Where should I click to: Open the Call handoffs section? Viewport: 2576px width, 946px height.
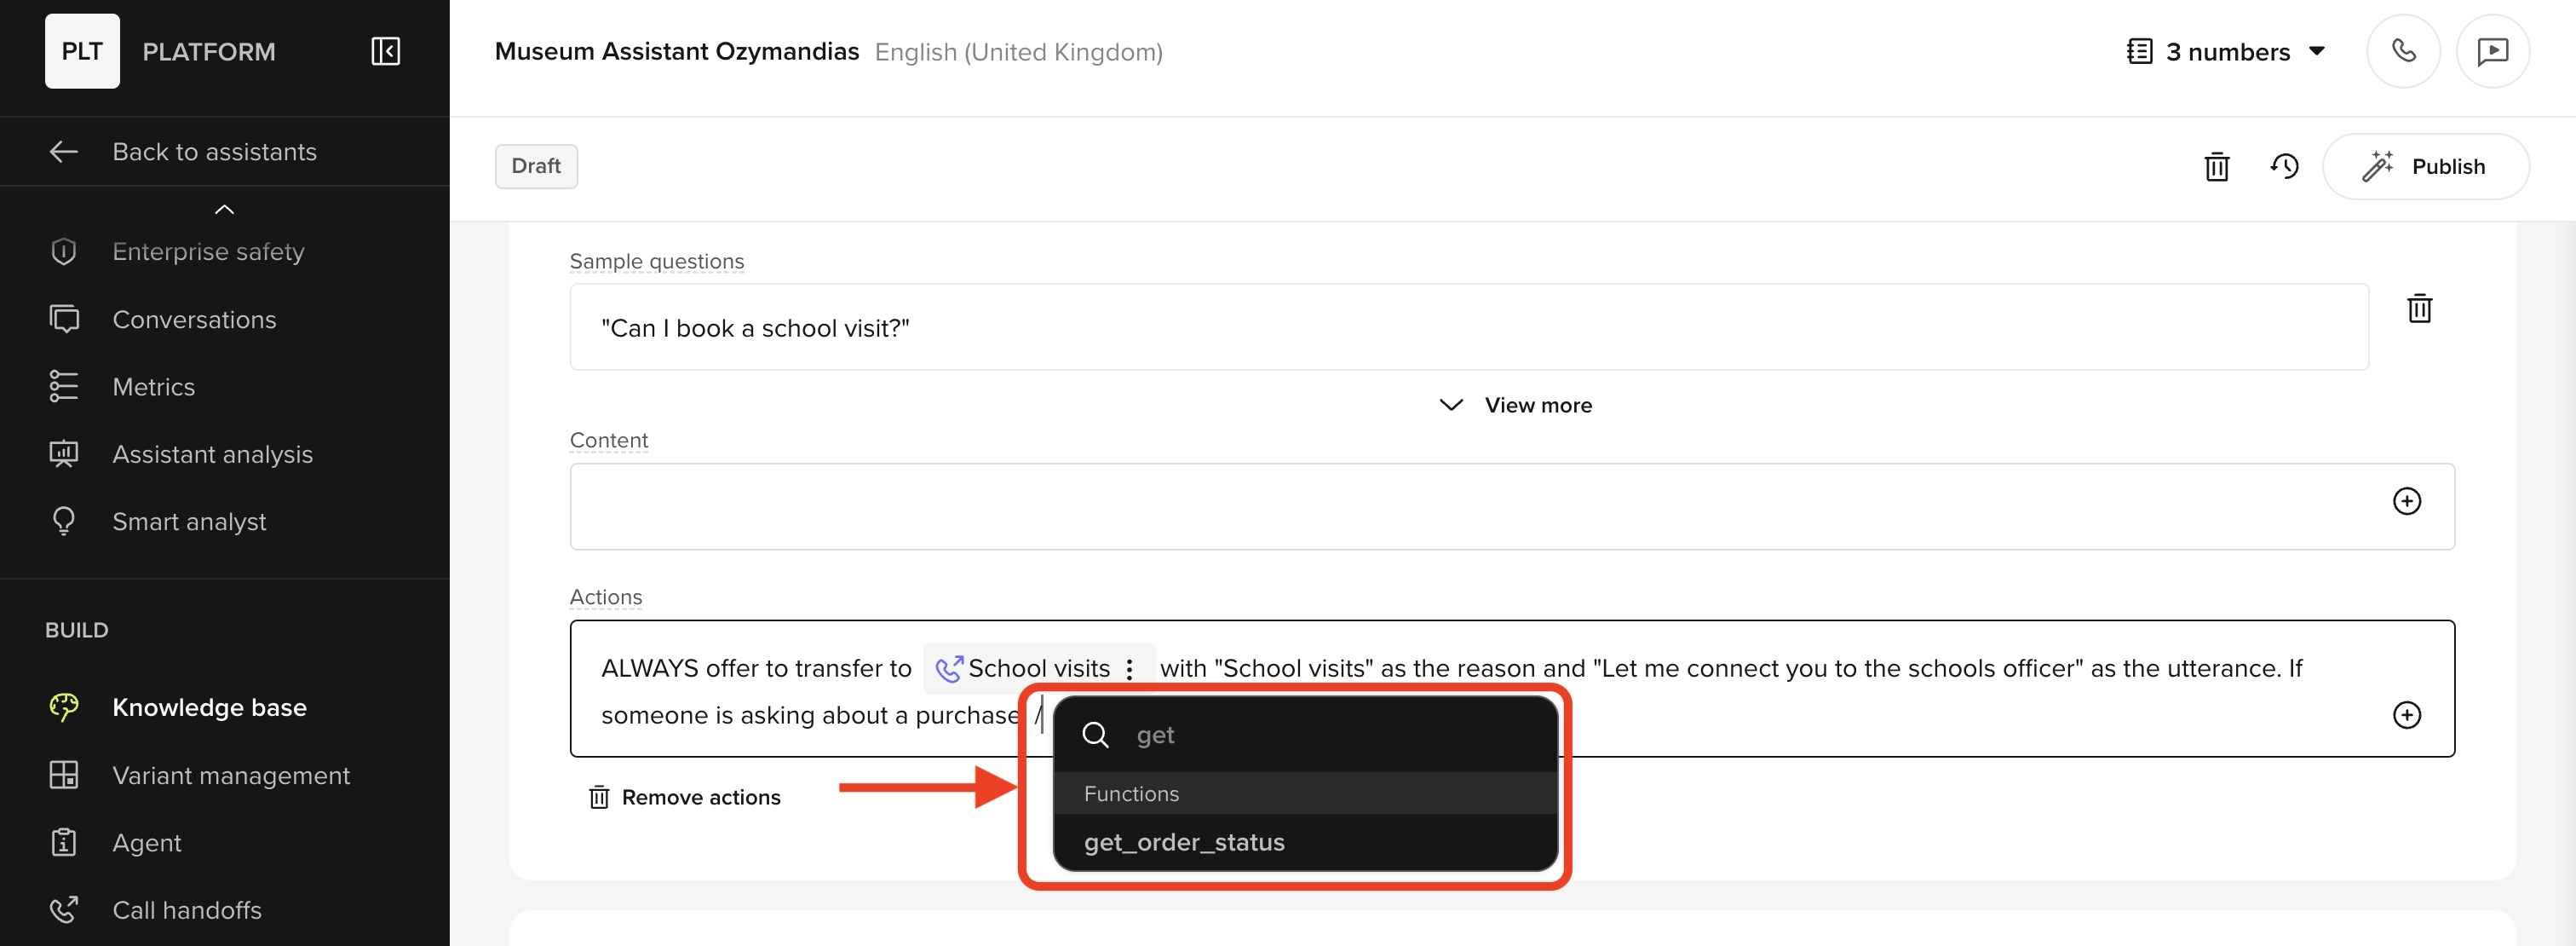(186, 910)
